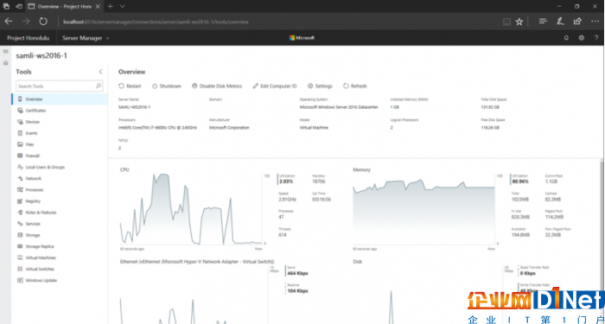This screenshot has height=324, width=605.
Task: Click the CPU utilization 2.03% value
Action: (x=286, y=181)
